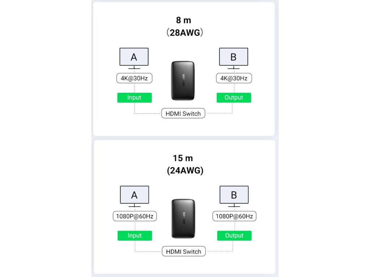Screen dimensions: 370x277
Task: Click monitor A icon in 8 m diagram
Action: (134, 58)
